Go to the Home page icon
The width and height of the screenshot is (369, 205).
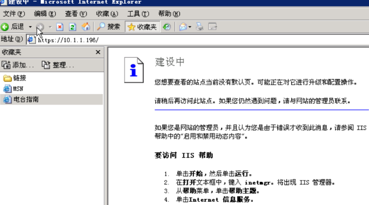86,27
